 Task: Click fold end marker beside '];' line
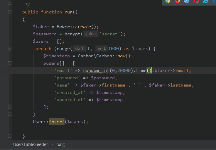tap(10, 107)
